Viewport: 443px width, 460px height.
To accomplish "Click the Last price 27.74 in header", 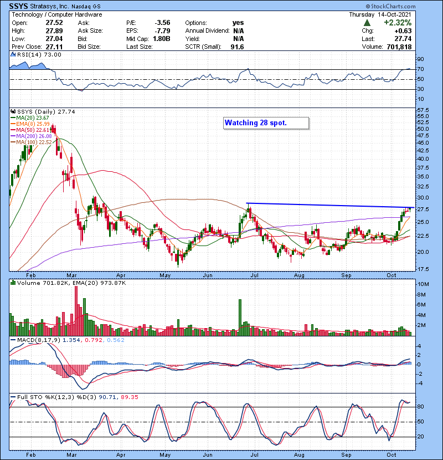I will point(403,39).
